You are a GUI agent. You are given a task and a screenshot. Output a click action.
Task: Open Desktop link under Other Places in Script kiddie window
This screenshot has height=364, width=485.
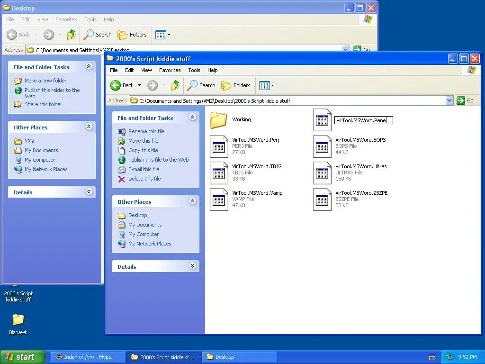pyautogui.click(x=138, y=215)
